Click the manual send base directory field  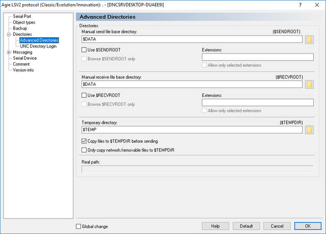(192, 39)
